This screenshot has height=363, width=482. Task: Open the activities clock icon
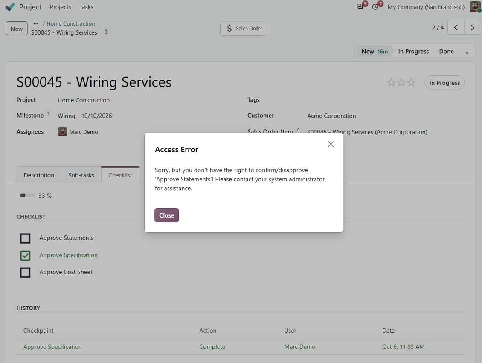pos(375,7)
